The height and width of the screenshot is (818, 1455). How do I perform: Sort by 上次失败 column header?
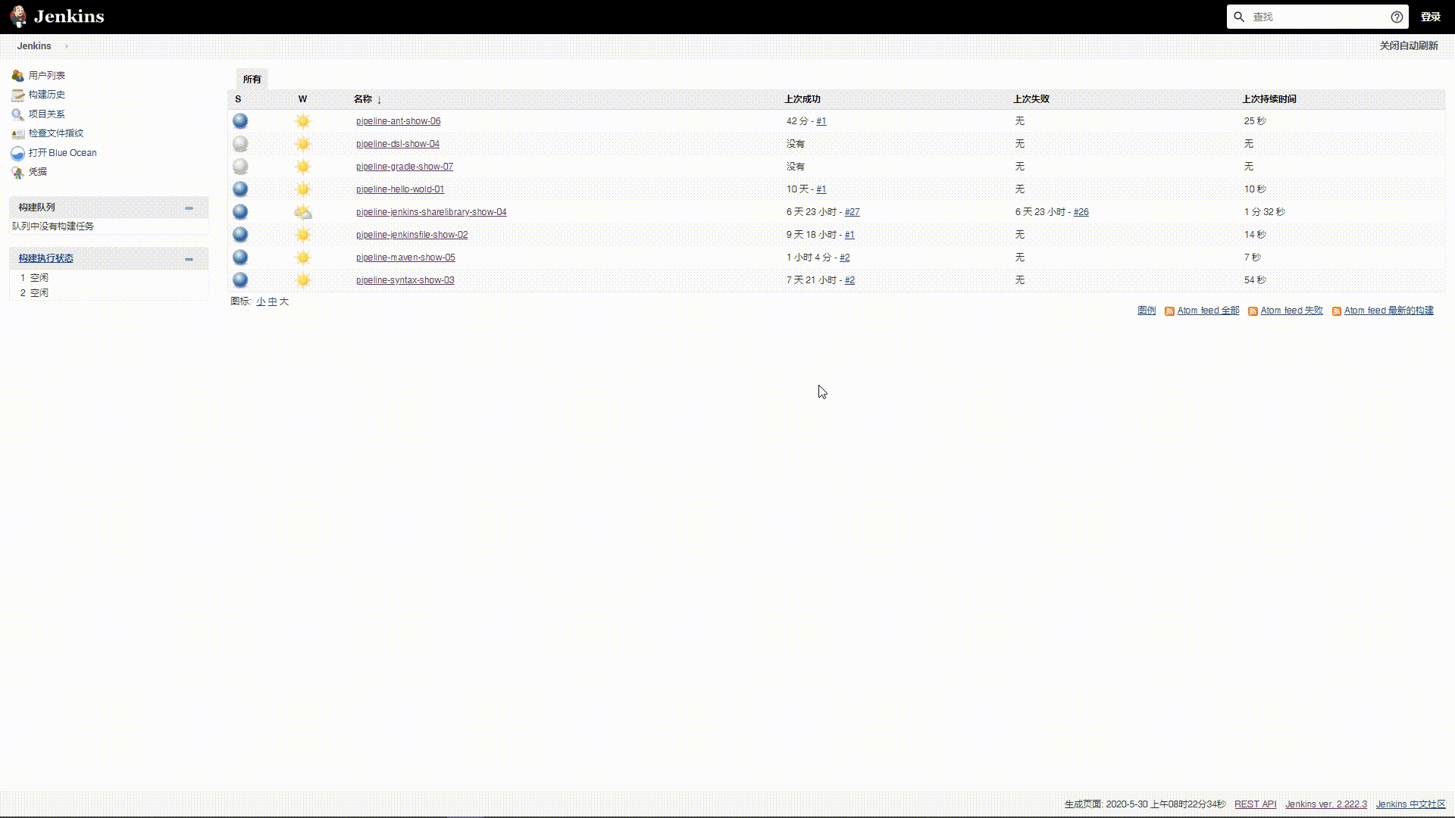coord(1031,99)
